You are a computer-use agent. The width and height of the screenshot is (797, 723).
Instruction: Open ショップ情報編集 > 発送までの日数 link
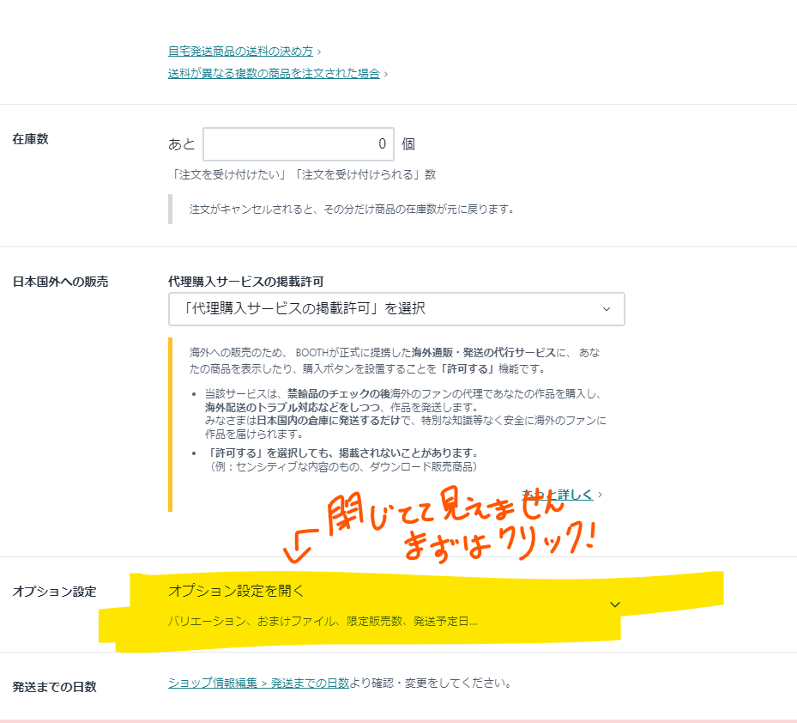click(259, 683)
